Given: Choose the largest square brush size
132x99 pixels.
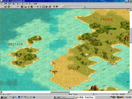Looking at the screenshot, I should pyautogui.click(x=44, y=7).
